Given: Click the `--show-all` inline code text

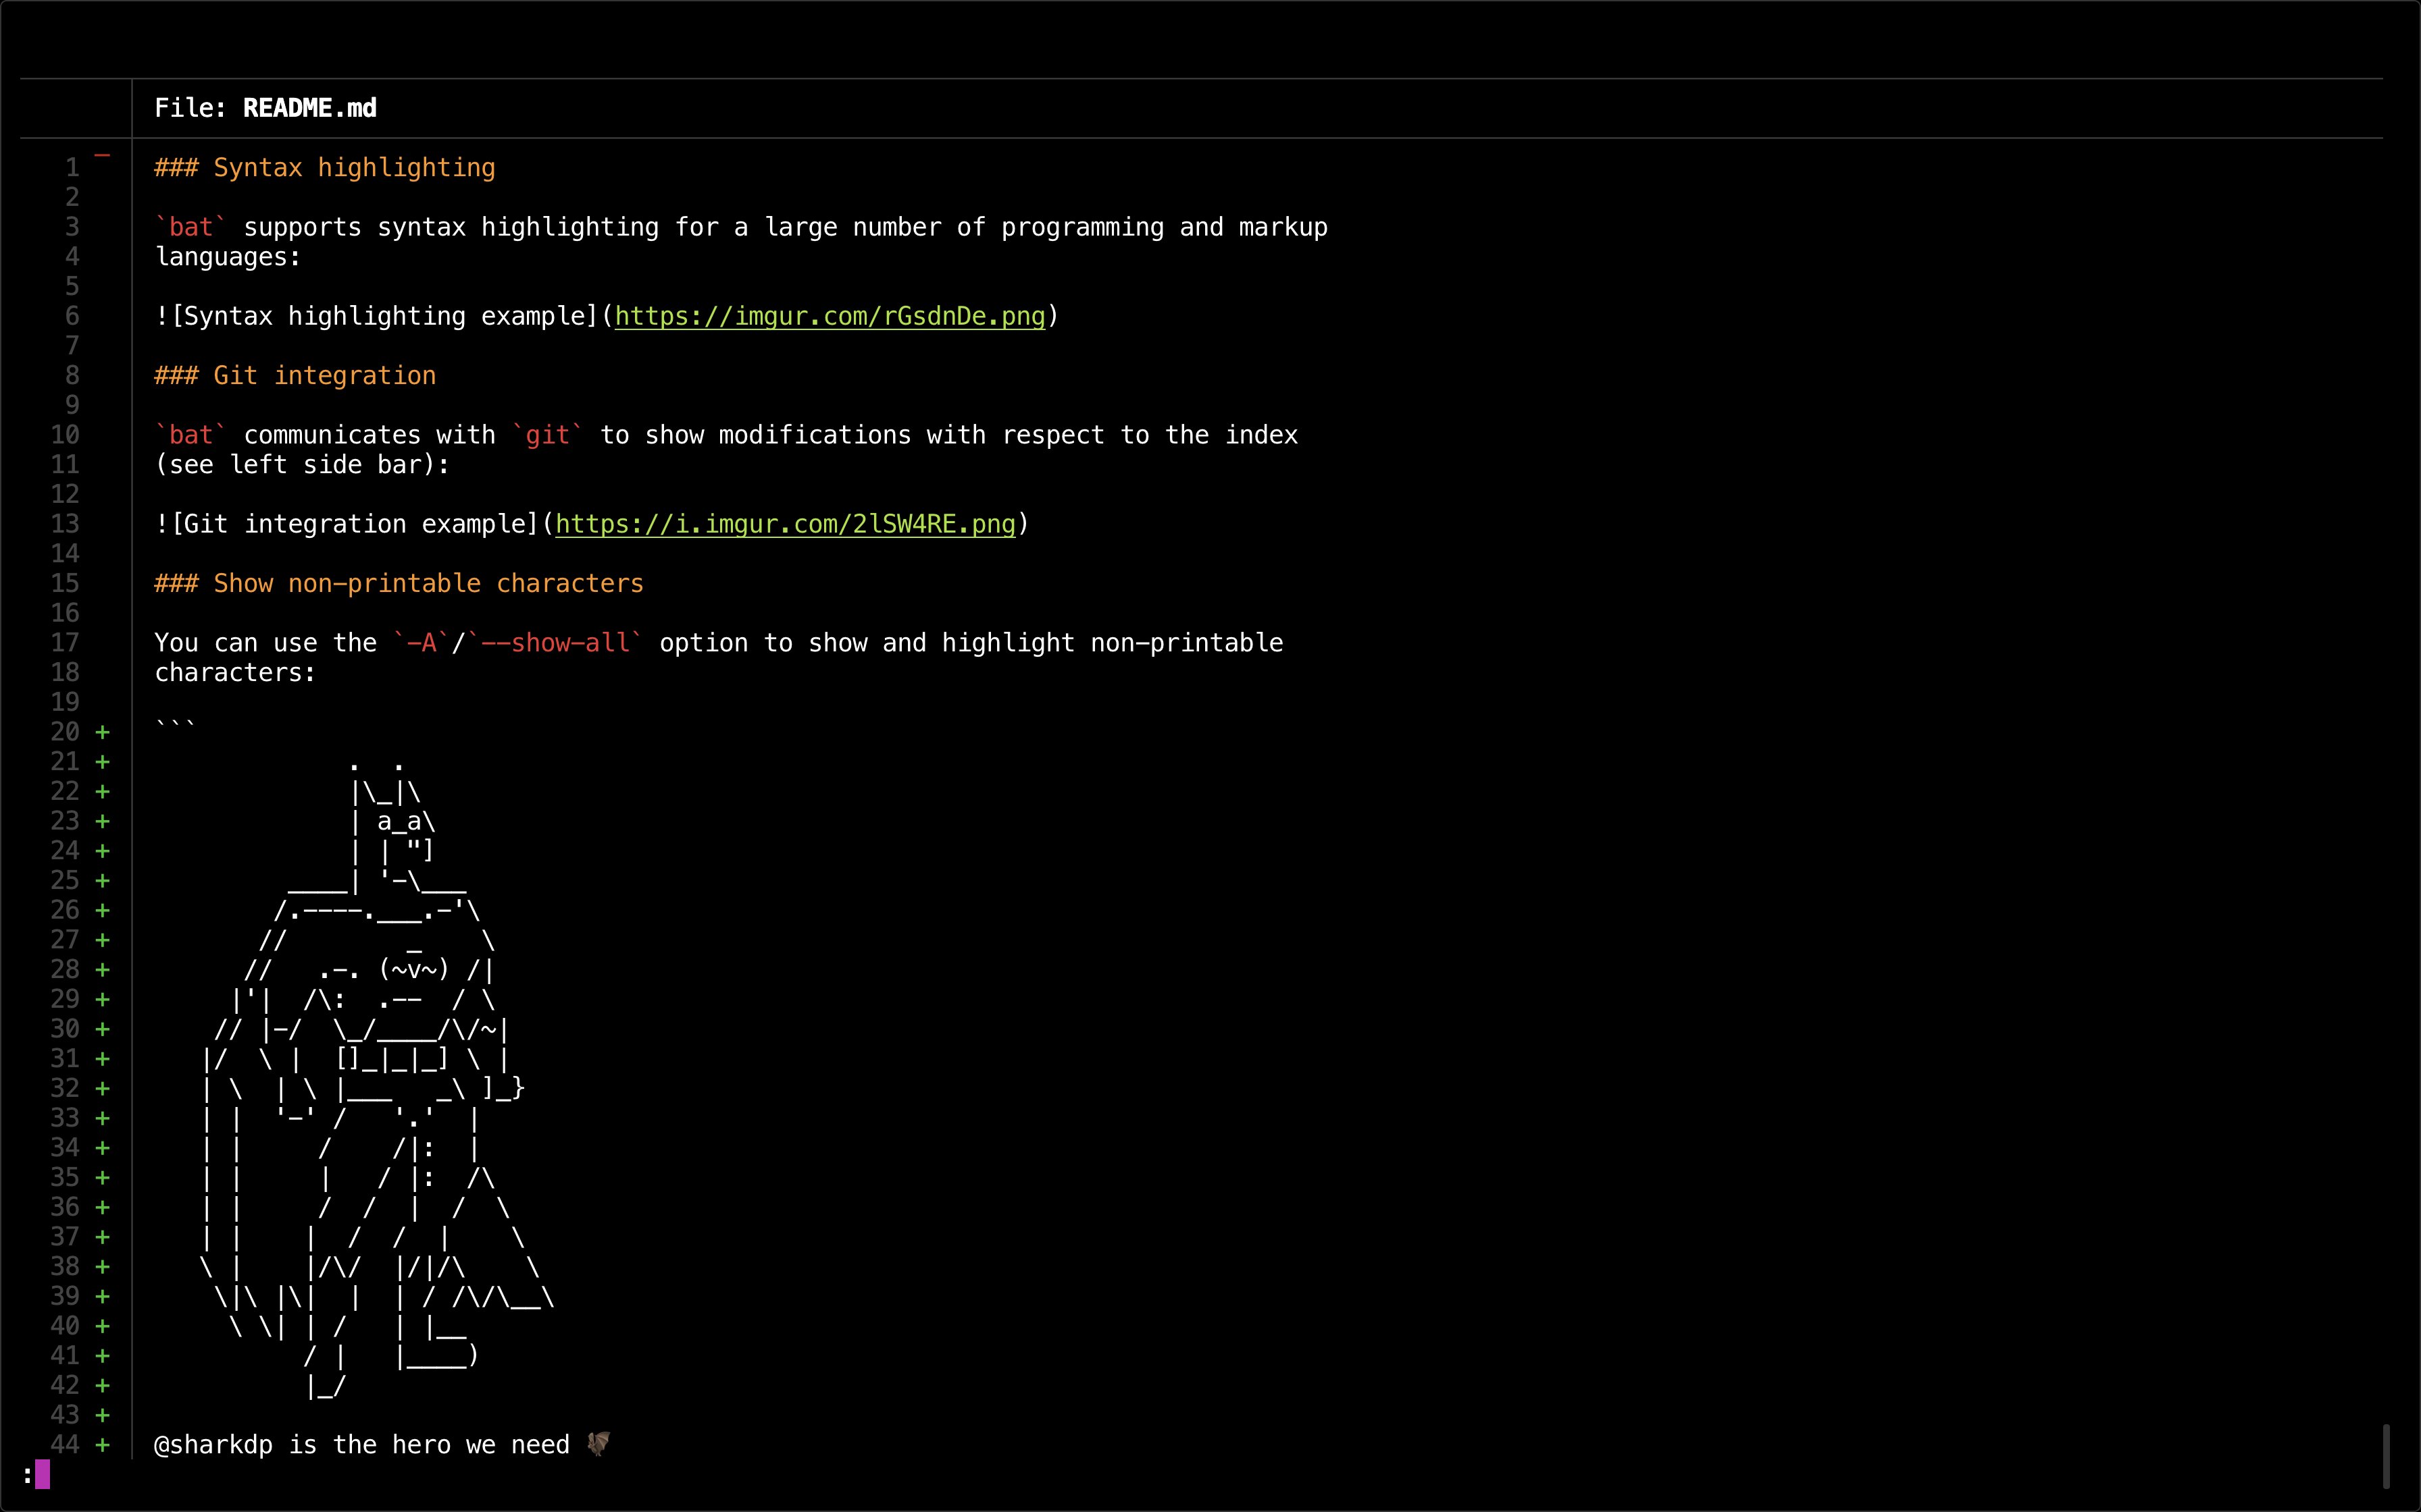Looking at the screenshot, I should 555,643.
